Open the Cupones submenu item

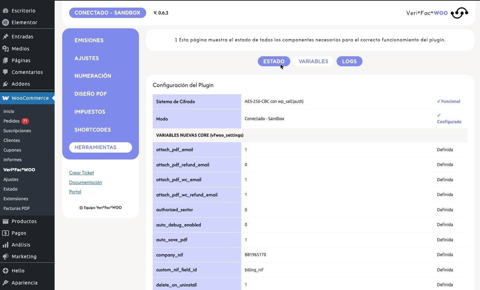[12, 150]
